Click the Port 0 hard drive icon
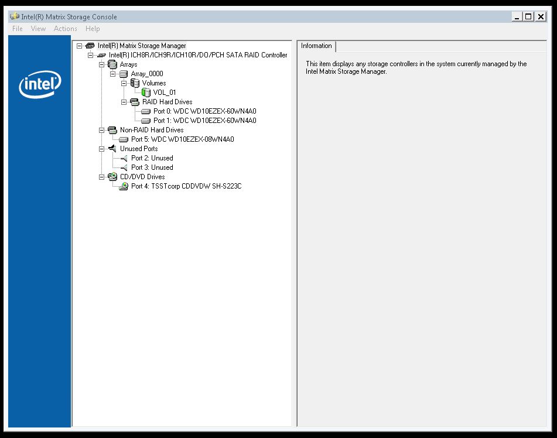This screenshot has height=438, width=557. (x=146, y=111)
